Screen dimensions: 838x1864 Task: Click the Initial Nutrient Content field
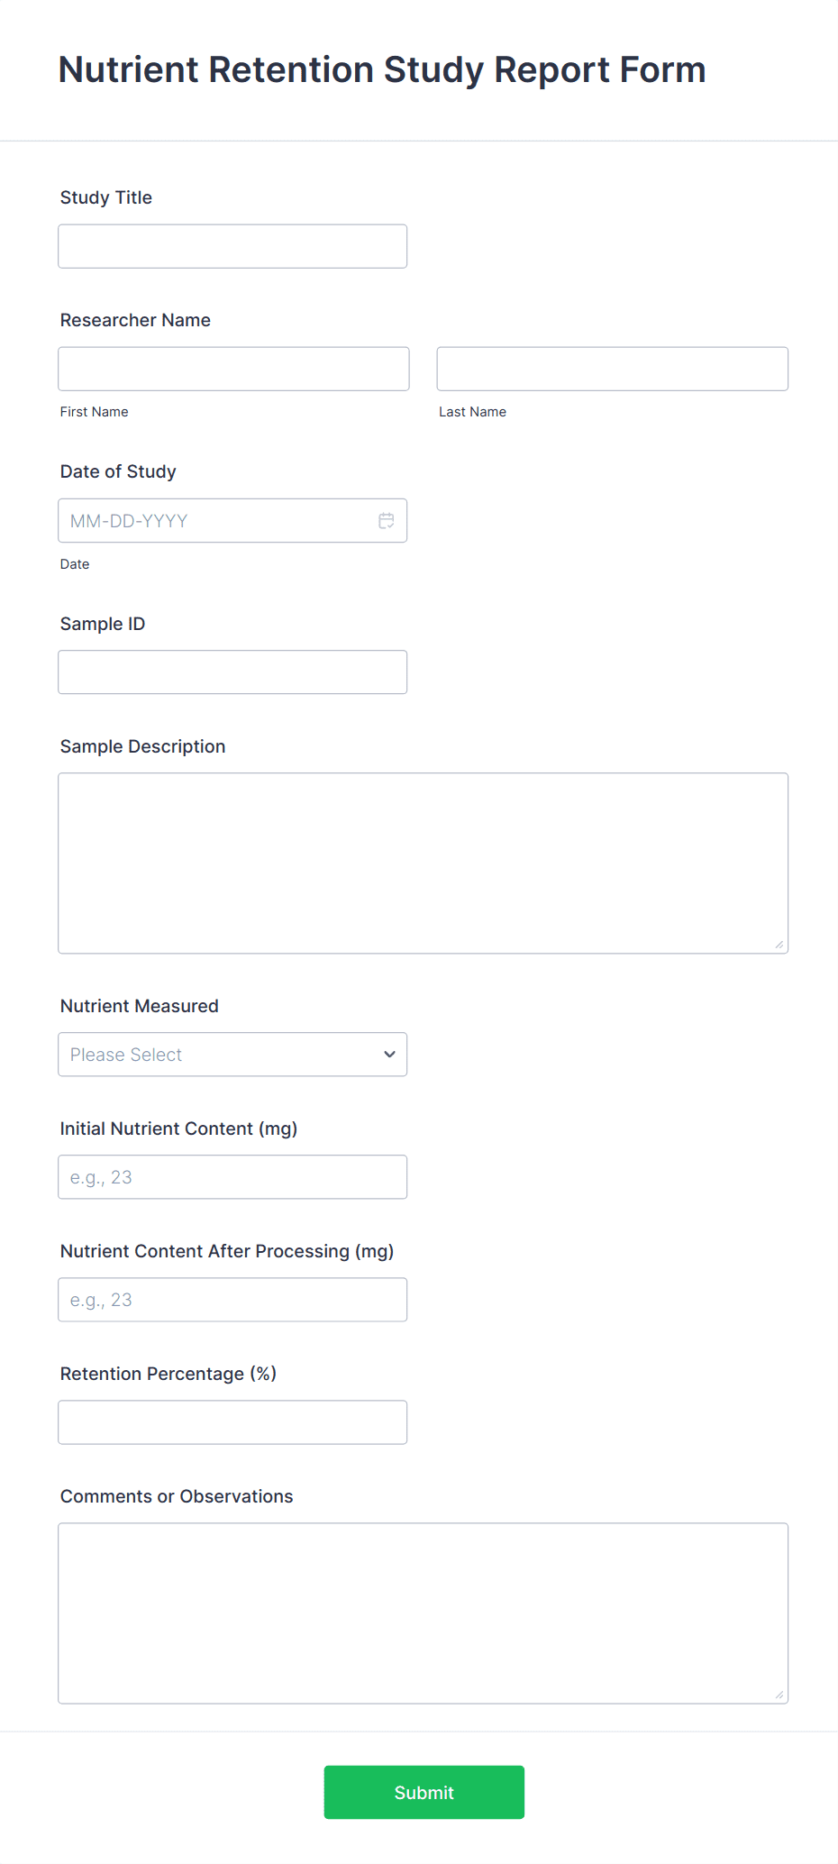232,1177
